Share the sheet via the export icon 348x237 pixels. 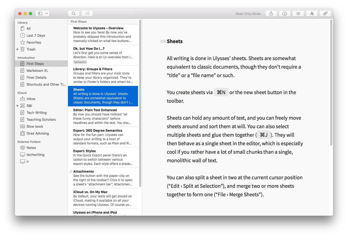[271, 13]
